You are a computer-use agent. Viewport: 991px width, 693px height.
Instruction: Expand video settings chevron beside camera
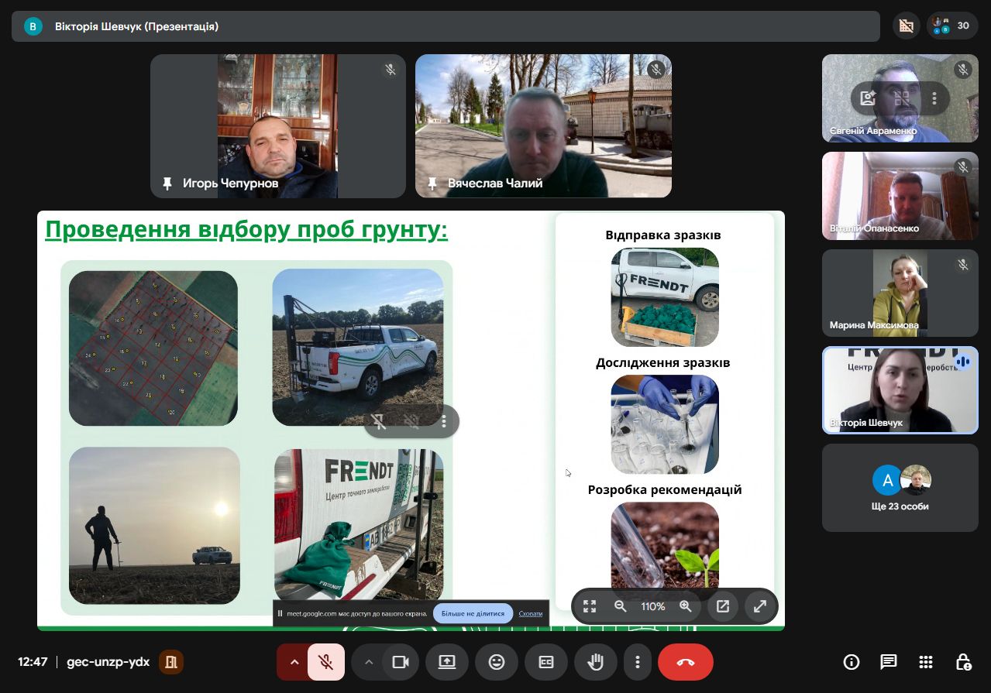coord(369,662)
